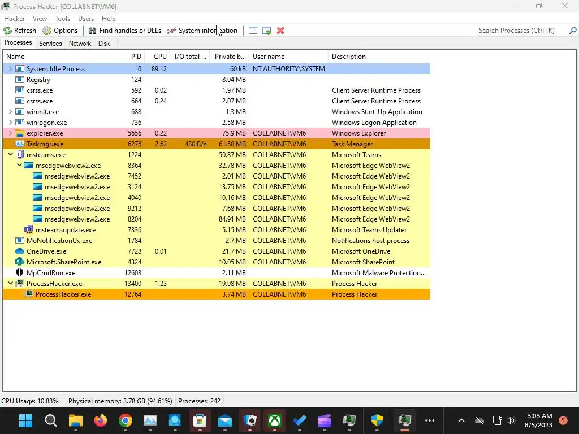Open Windows Security shield on the taskbar
The width and height of the screenshot is (579, 434).
(377, 420)
